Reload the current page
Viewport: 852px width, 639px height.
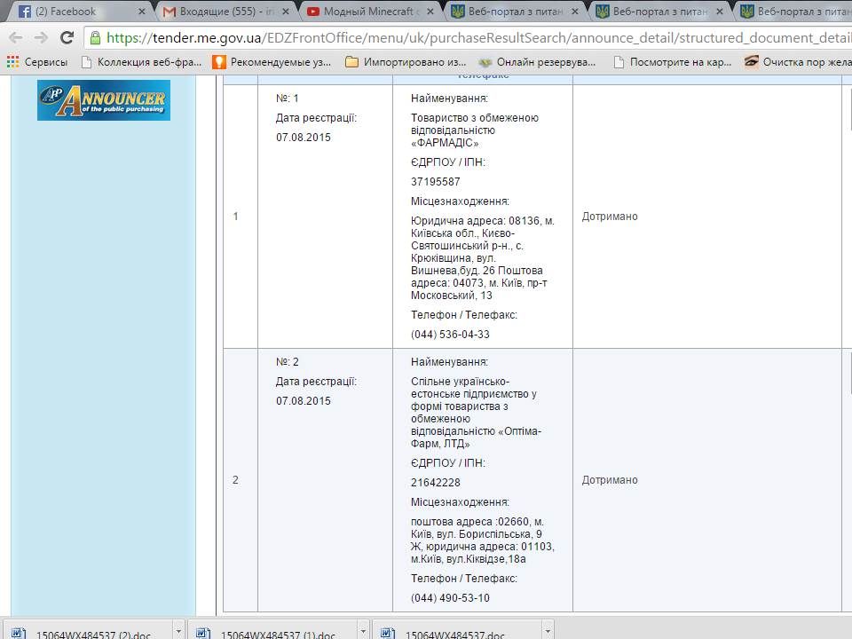[67, 38]
